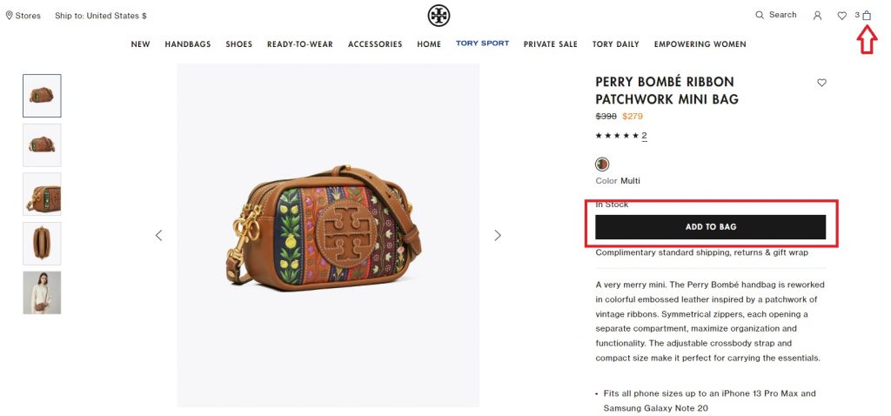891x416 pixels.
Task: Open the HANDBAGS menu
Action: 188,44
